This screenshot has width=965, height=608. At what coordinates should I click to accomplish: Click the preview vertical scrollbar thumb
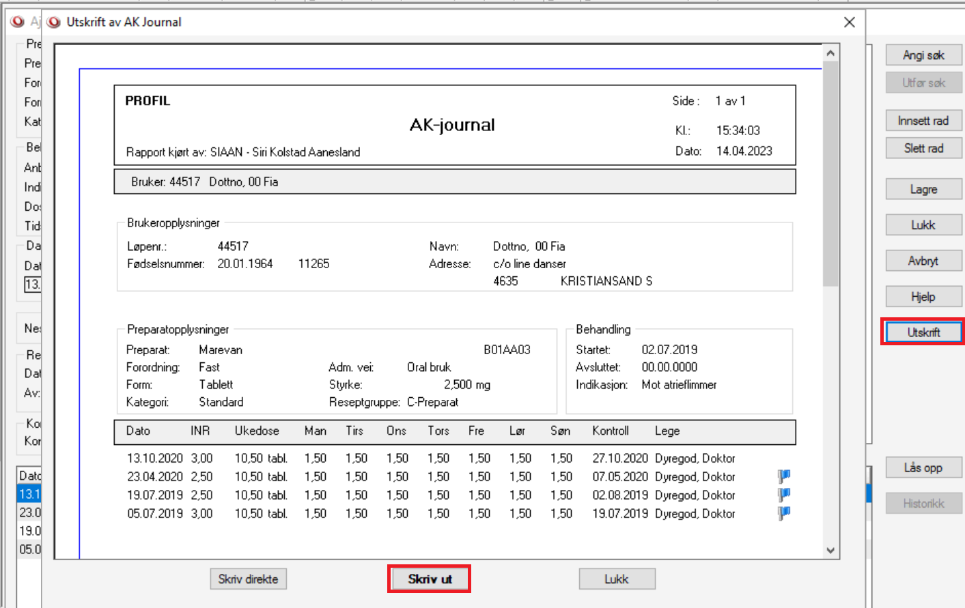click(x=830, y=174)
